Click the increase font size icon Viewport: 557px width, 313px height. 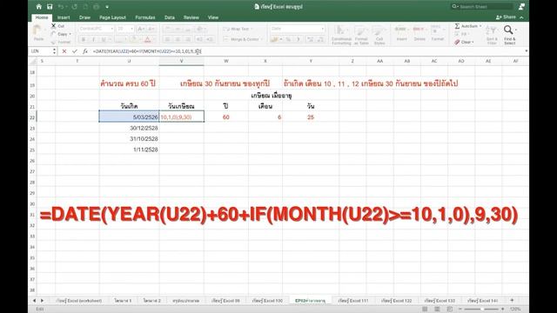(x=141, y=29)
